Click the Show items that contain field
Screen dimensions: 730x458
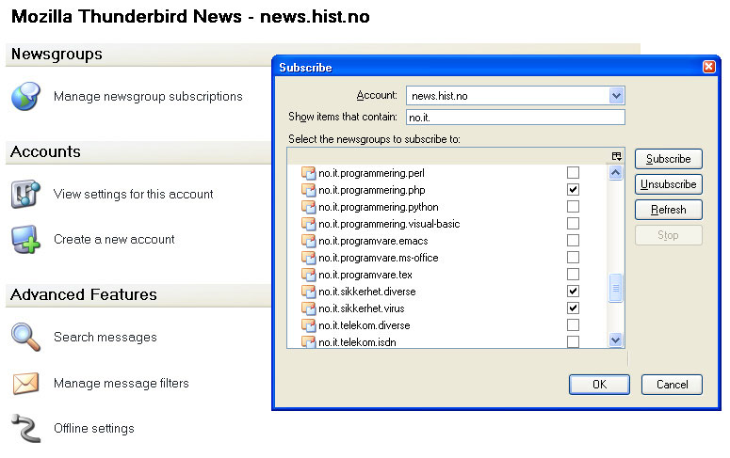515,118
